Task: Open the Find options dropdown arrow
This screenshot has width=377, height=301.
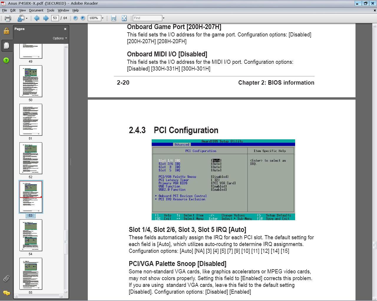Action: tap(163, 18)
